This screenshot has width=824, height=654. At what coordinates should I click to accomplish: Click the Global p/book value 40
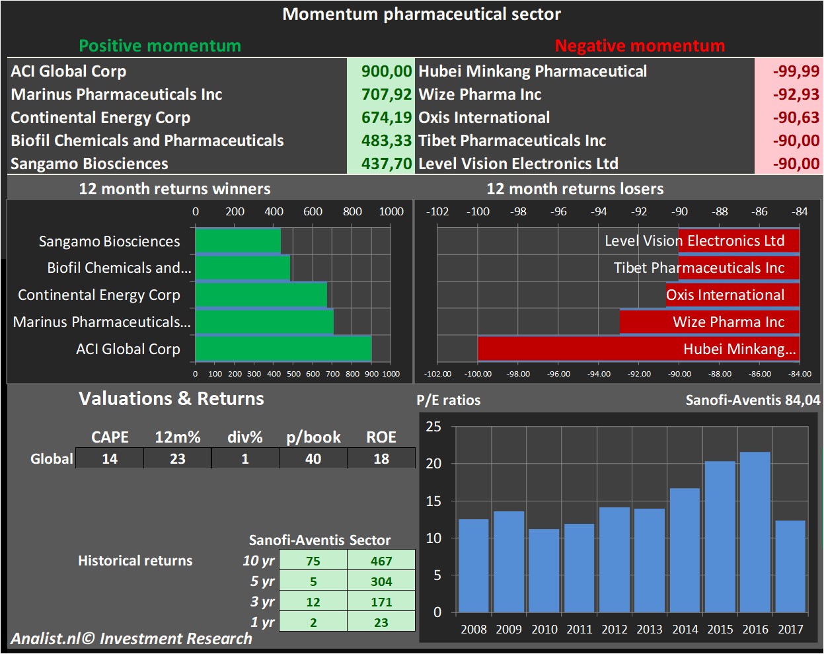(x=313, y=458)
